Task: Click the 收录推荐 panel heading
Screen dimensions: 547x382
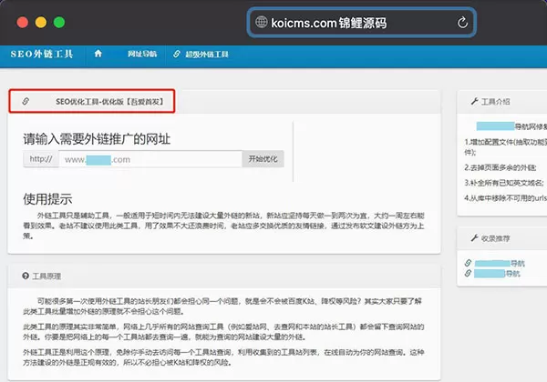Action: pos(495,238)
